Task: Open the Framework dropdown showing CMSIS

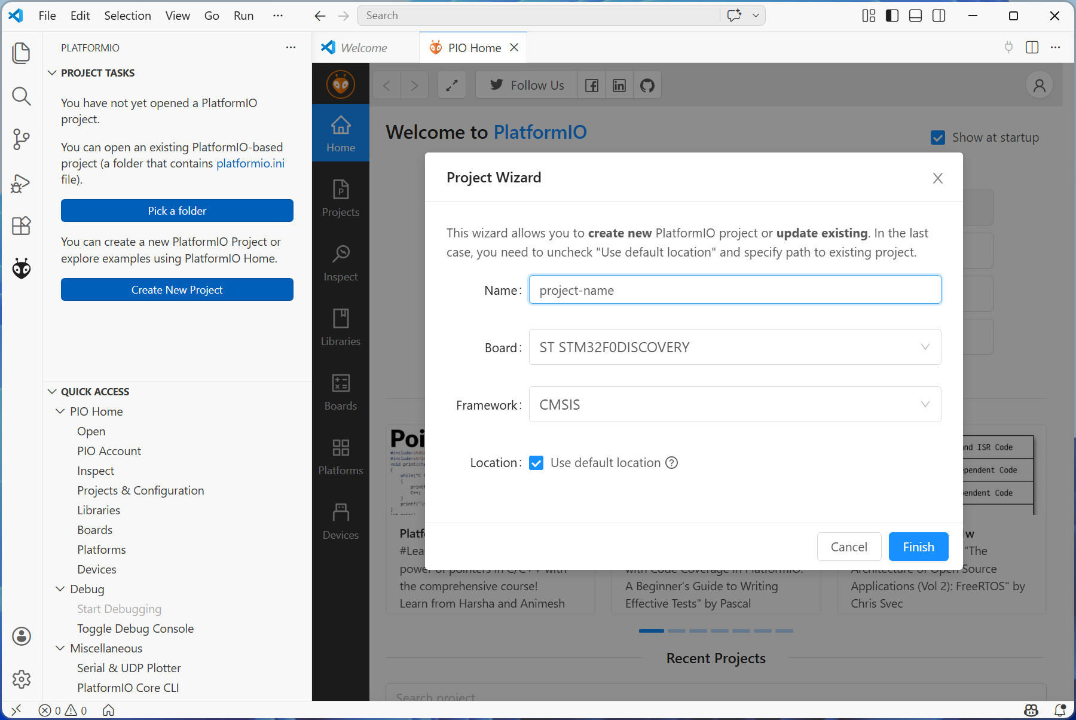Action: [735, 405]
